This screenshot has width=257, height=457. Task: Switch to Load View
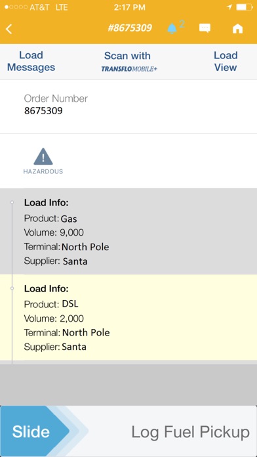[226, 61]
